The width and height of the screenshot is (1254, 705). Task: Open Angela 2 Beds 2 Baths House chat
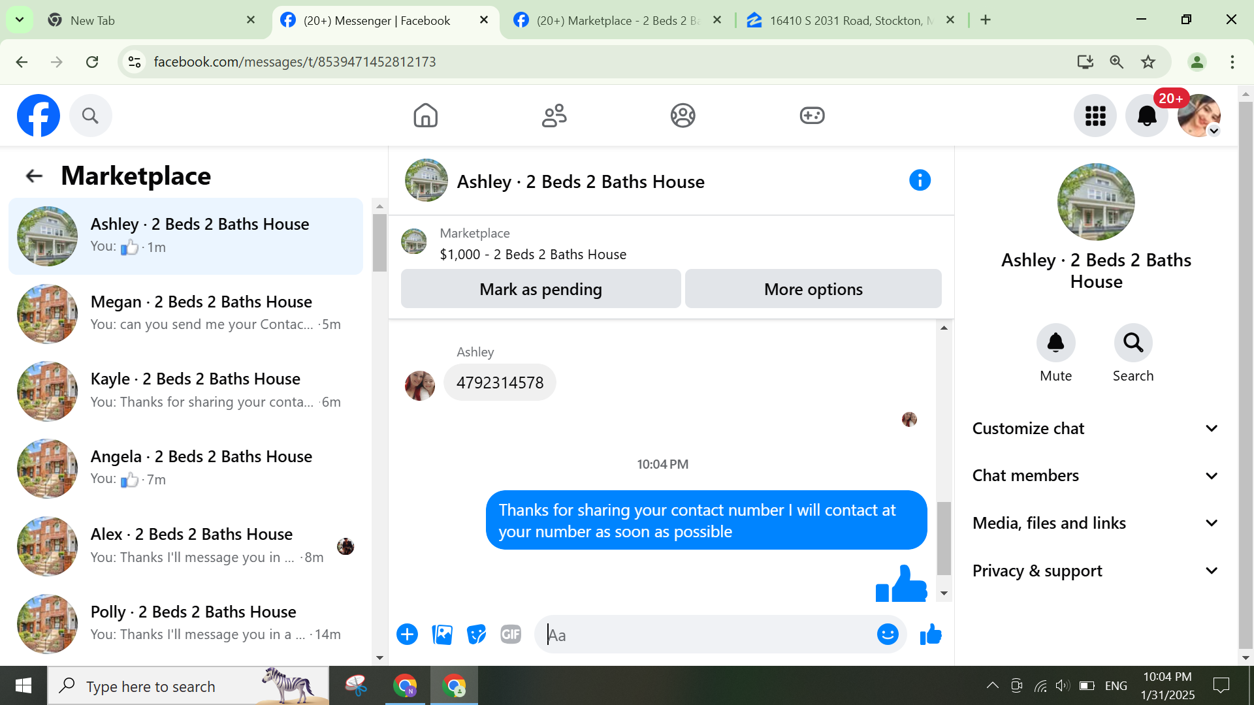pyautogui.click(x=186, y=469)
